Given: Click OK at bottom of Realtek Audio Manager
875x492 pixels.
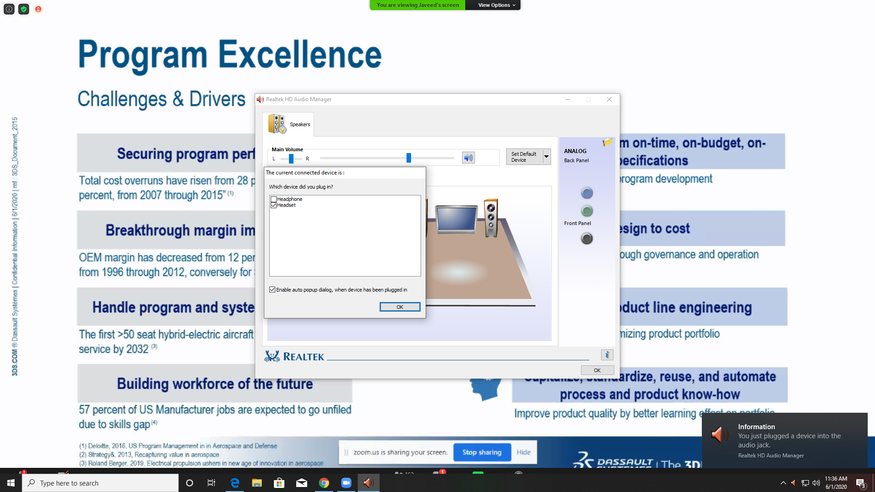Looking at the screenshot, I should (597, 370).
